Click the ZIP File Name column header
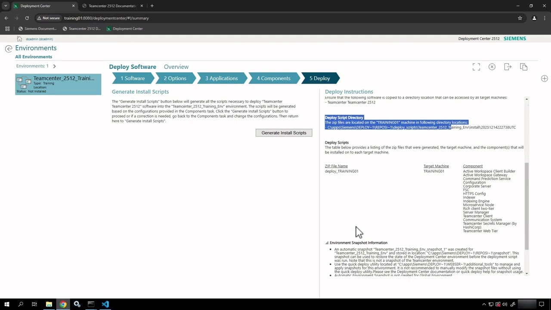The width and height of the screenshot is (551, 310). 336,166
